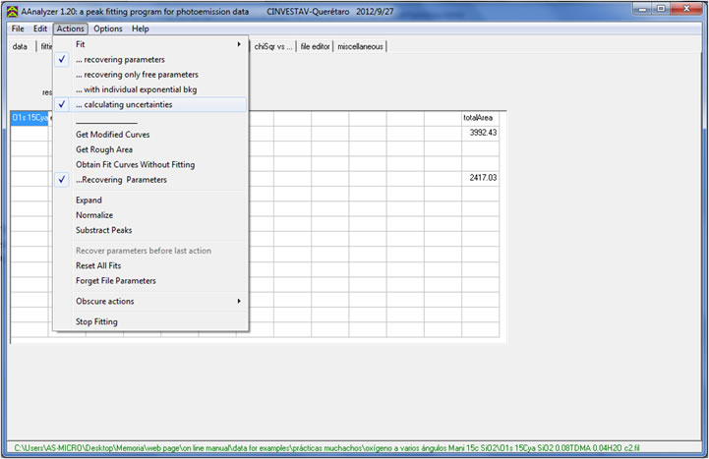The image size is (709, 459).
Task: Select '... recovering only free parameters'
Action: [137, 75]
